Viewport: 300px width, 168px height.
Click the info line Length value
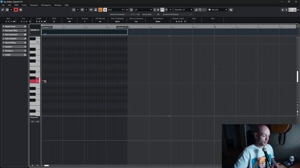click(41, 21)
